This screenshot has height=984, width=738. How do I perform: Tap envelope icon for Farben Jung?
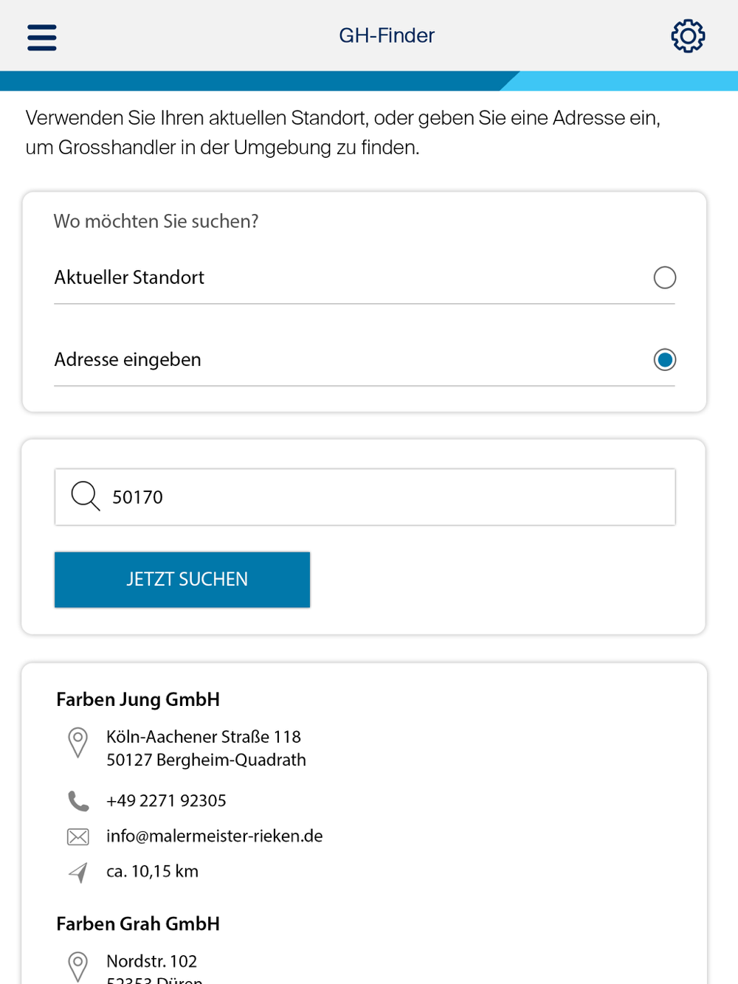(x=78, y=836)
